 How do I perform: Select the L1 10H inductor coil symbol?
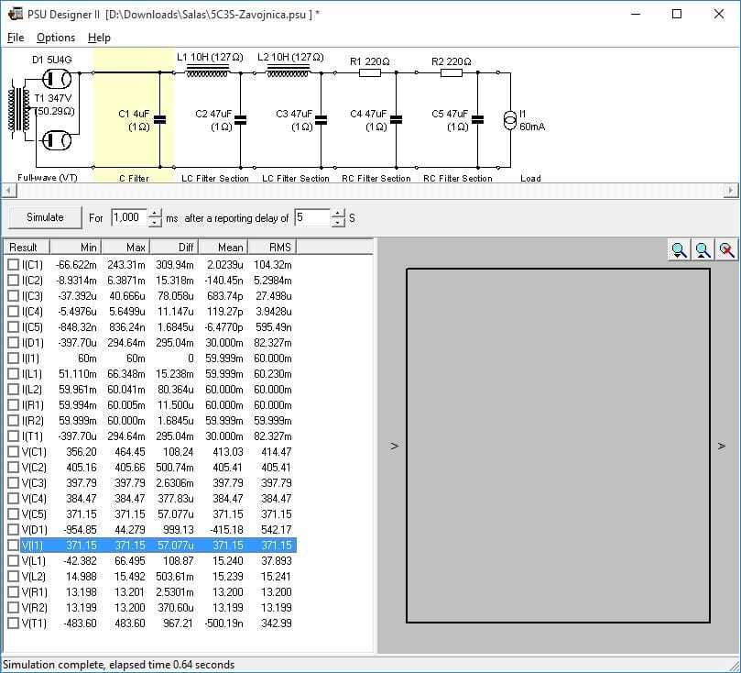[207, 72]
